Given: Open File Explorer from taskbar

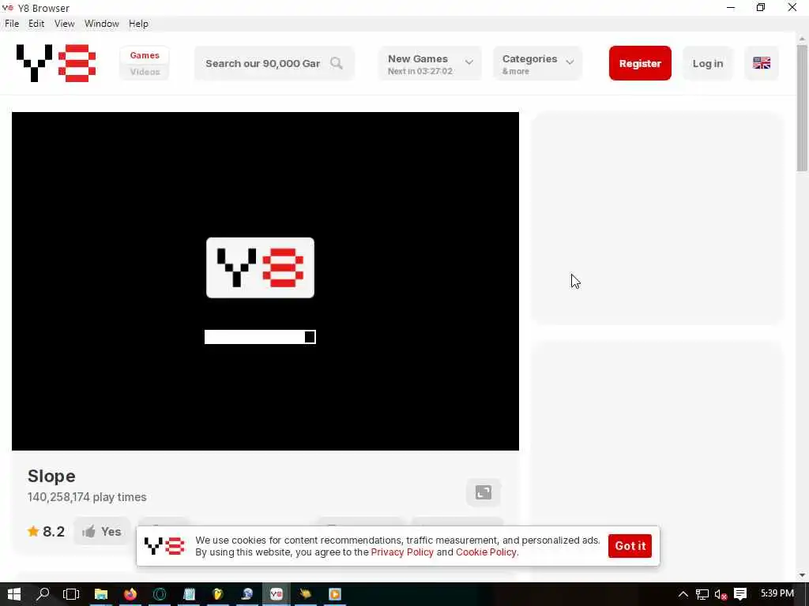Looking at the screenshot, I should [100, 594].
